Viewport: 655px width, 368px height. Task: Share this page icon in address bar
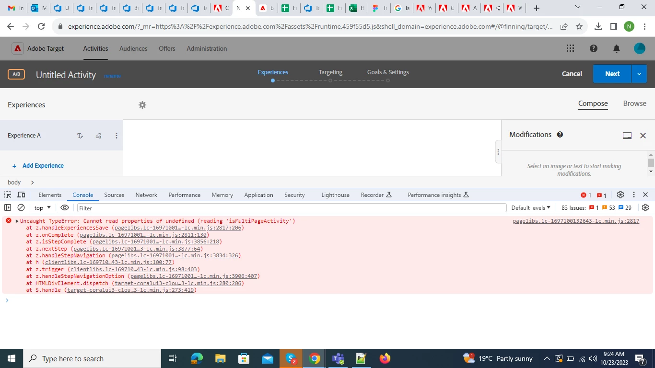564,27
